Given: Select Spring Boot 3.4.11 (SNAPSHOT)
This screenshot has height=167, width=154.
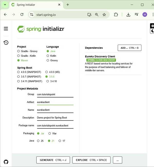Looking at the screenshot, I should [30, 81].
